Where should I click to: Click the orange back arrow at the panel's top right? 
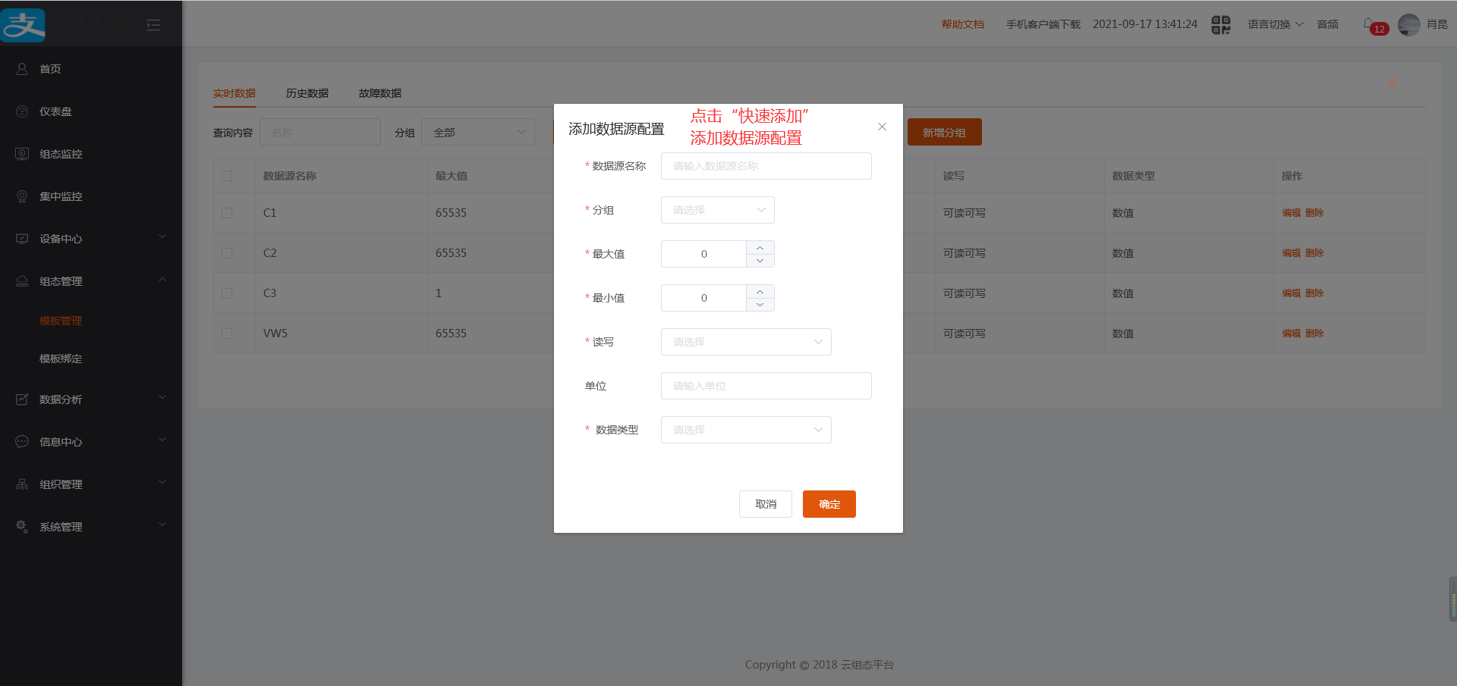1393,82
